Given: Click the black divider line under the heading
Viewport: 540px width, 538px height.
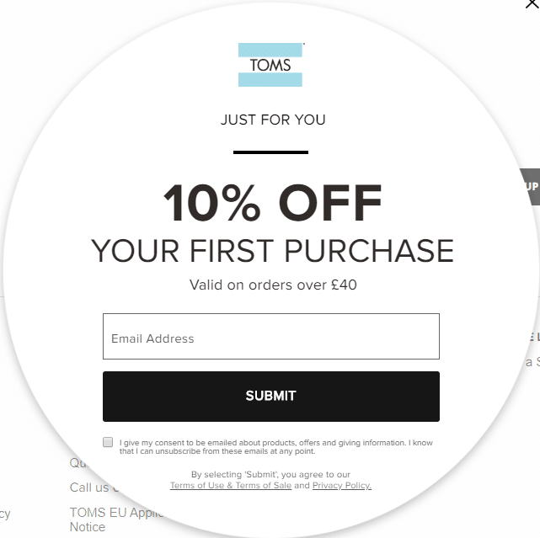Looking at the screenshot, I should (x=270, y=152).
